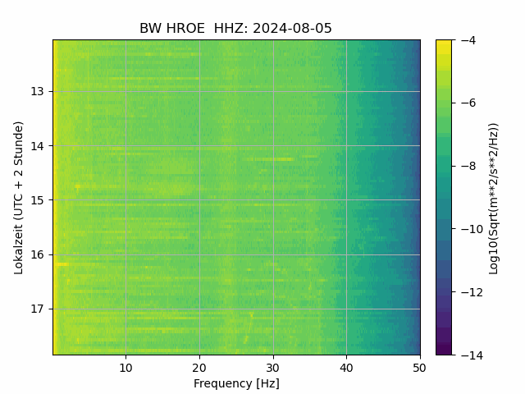Click the plot title 'BW HROE HHZ: 2024-08-05'
Image resolution: width=525 pixels, height=394 pixels.
[235, 28]
